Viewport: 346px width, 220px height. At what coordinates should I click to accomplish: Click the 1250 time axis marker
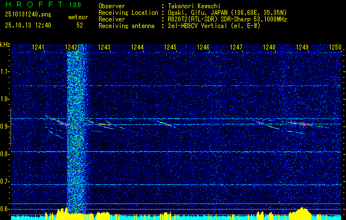coord(335,47)
